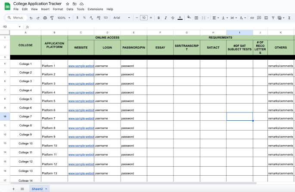Image resolution: width=295 pixels, height=192 pixels.
Task: Select column F by its header
Action: 160,33
